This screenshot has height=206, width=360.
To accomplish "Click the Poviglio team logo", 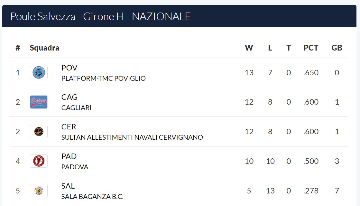I will tap(39, 72).
